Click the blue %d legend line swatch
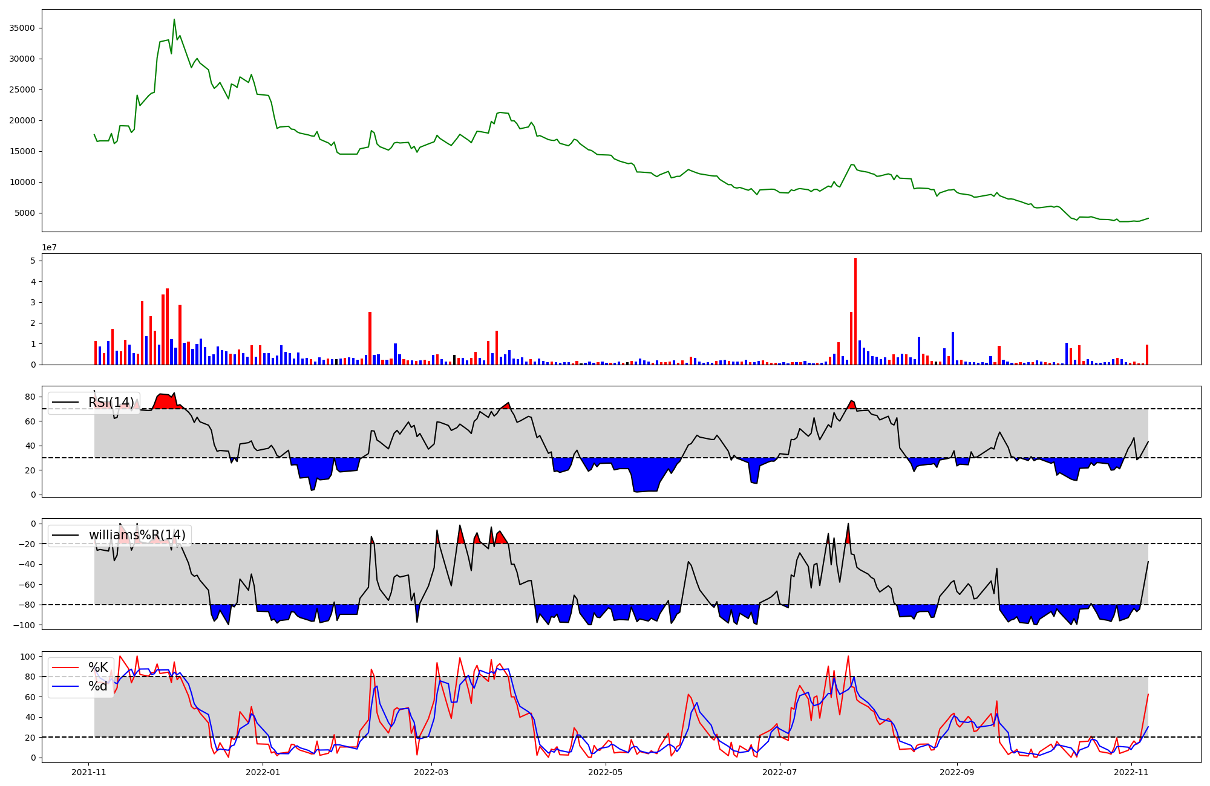The image size is (1210, 786). tap(65, 686)
